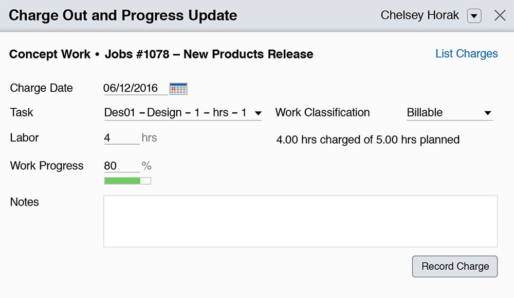This screenshot has width=514, height=298.
Task: Open the List Charges link
Action: point(466,54)
